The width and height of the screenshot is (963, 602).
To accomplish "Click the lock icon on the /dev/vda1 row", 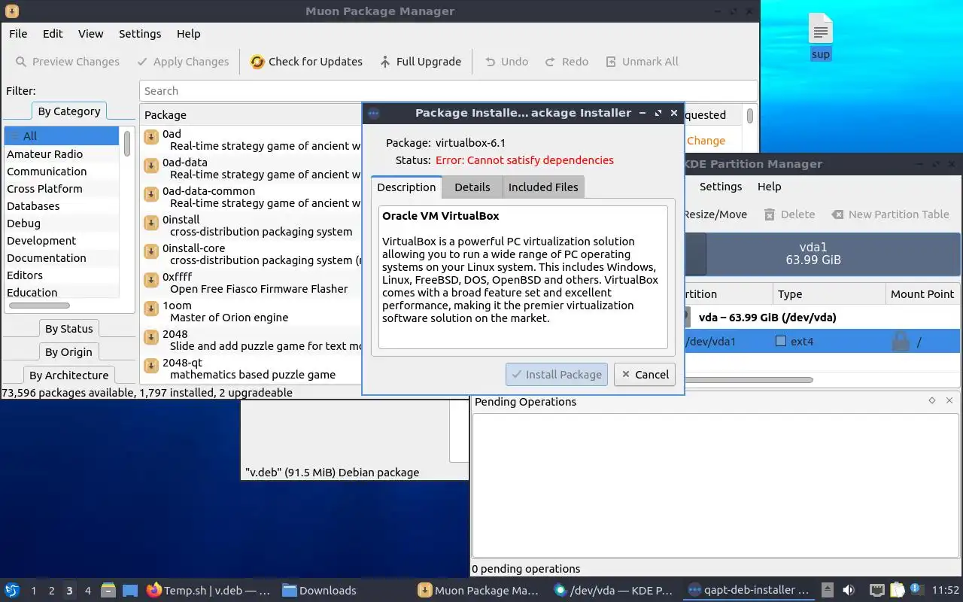I will point(900,341).
